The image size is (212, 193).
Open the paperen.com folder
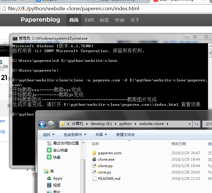point(110,153)
